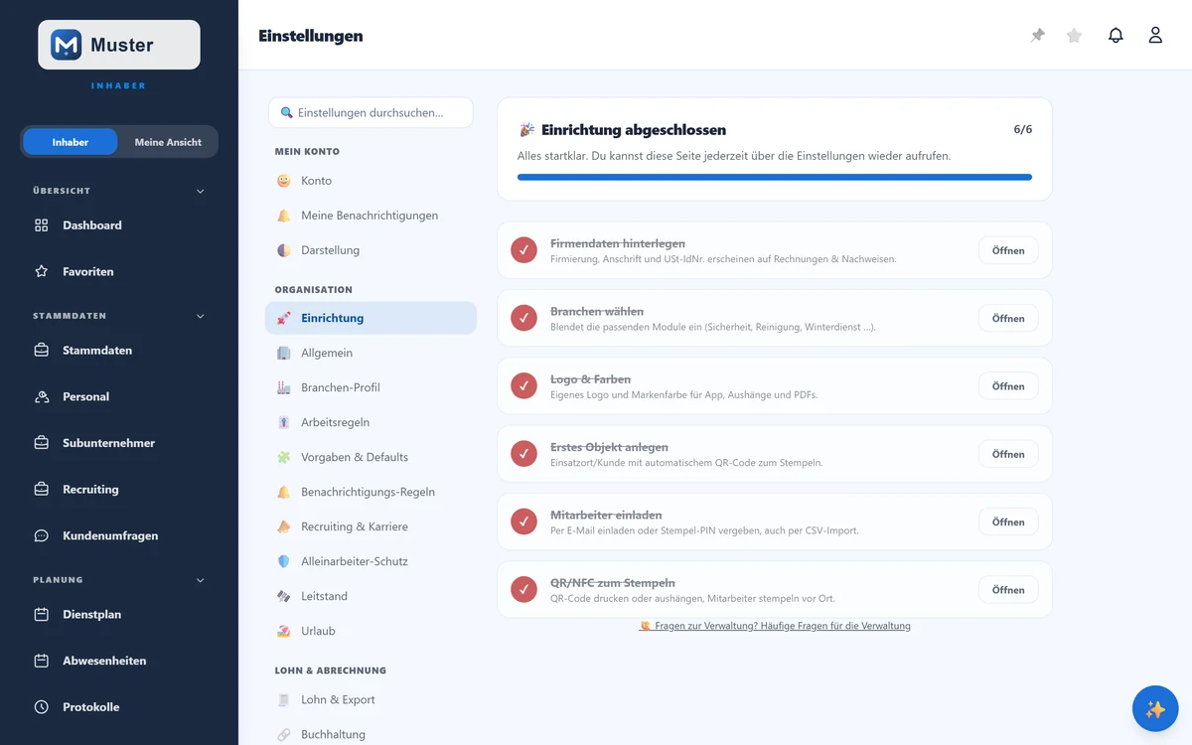Click Öffnen for QR/NFC zum Stempeln
Viewport: 1192px width, 745px height.
1008,590
